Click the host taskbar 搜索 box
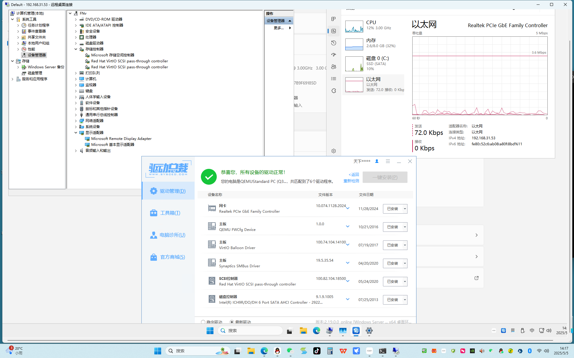The image size is (574, 358). pyautogui.click(x=198, y=351)
